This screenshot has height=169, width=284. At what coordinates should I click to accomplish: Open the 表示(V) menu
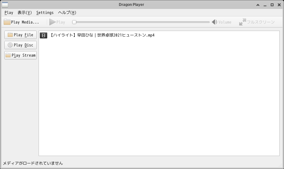[x=25, y=12]
